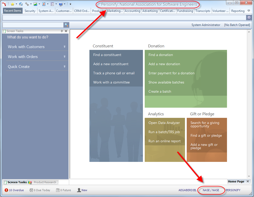Click the Find a donation link
254x197 pixels.
161,55
